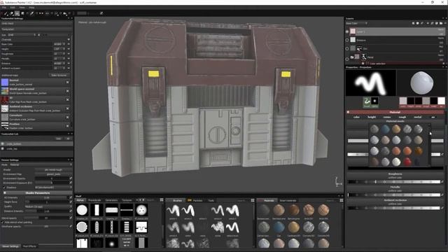Toggle the metal channel button under Material
This screenshot has width=448, height=252.
click(x=418, y=117)
